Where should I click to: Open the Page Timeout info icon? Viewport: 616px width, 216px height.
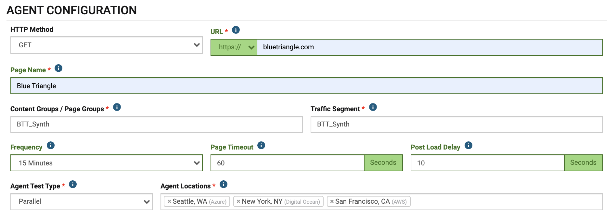tap(261, 145)
